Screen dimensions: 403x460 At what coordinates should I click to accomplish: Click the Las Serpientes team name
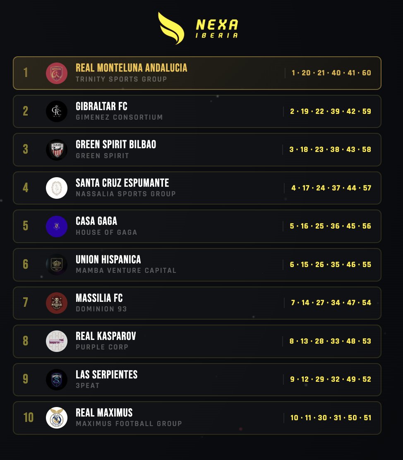106,374
